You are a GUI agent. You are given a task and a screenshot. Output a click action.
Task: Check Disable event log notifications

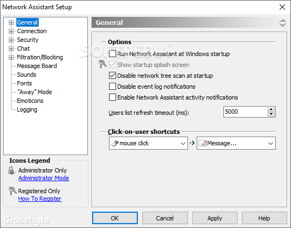click(112, 87)
